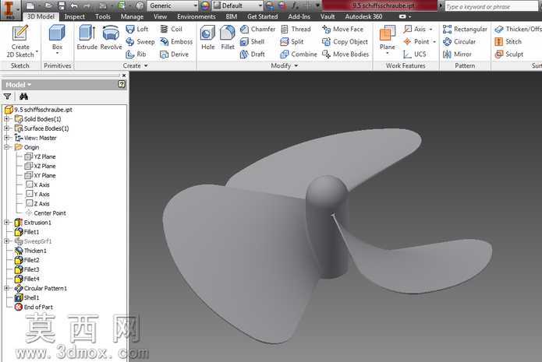Select the Box primitive tool
This screenshot has height=362, width=542.
(57, 39)
